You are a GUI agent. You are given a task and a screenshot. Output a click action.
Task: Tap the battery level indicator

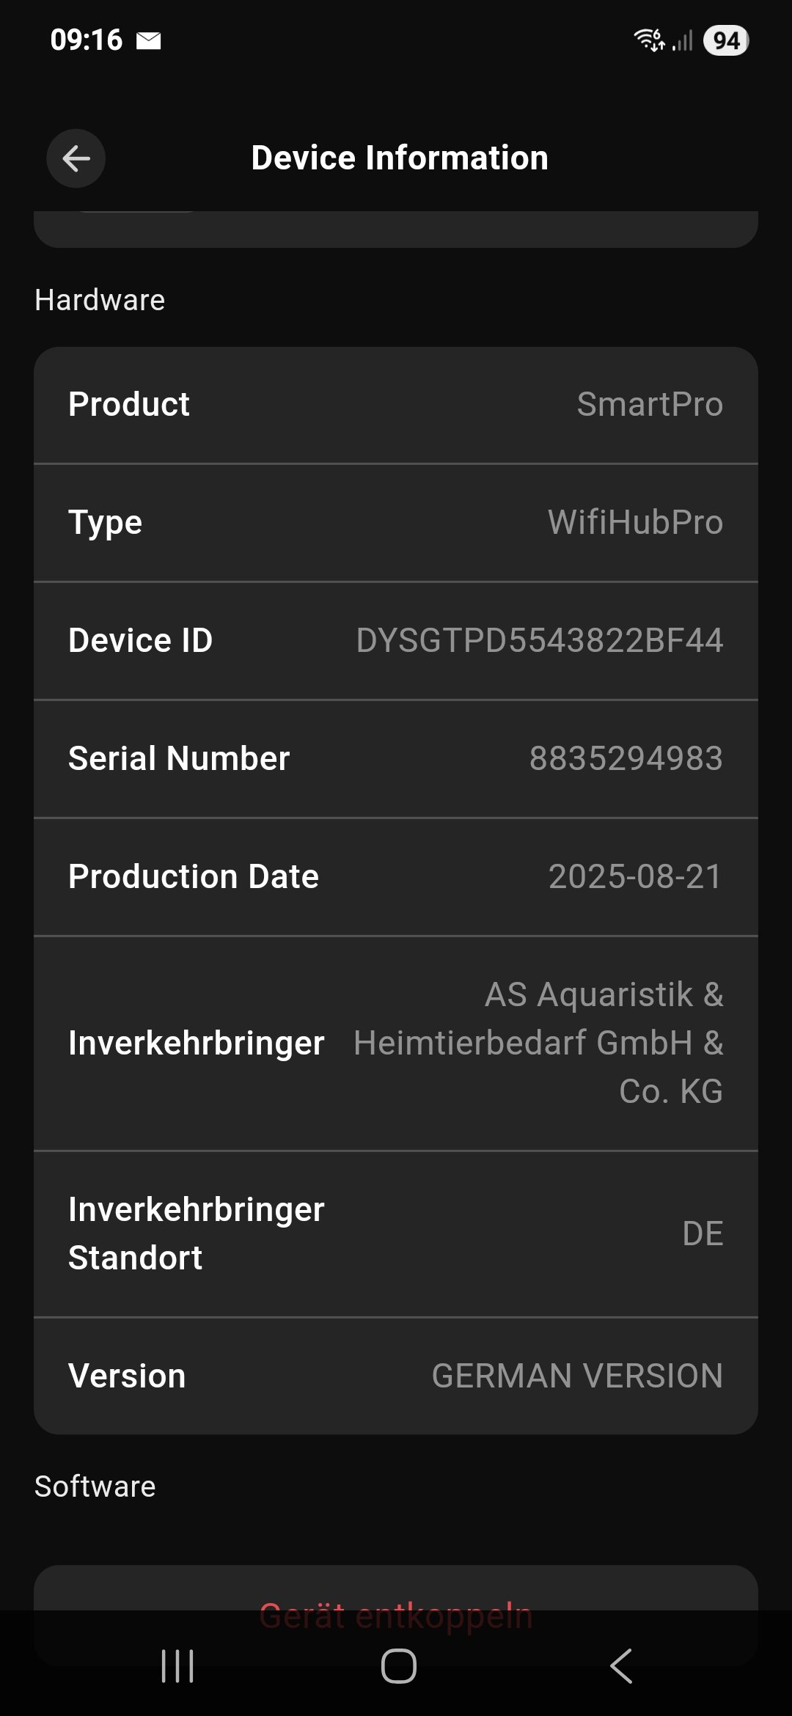(725, 40)
